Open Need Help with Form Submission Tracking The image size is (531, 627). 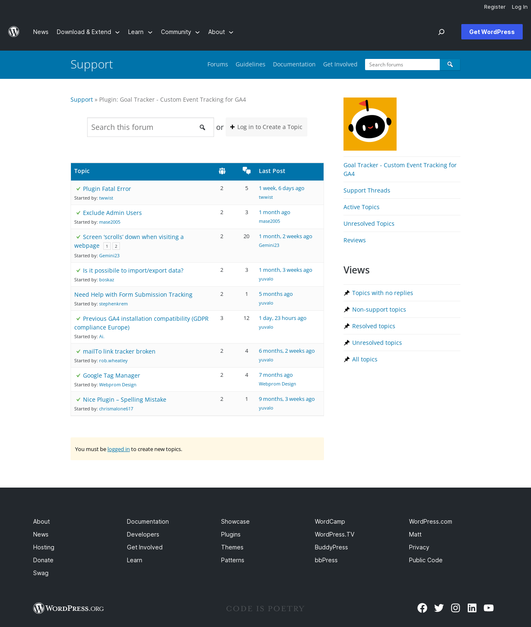pyautogui.click(x=133, y=295)
